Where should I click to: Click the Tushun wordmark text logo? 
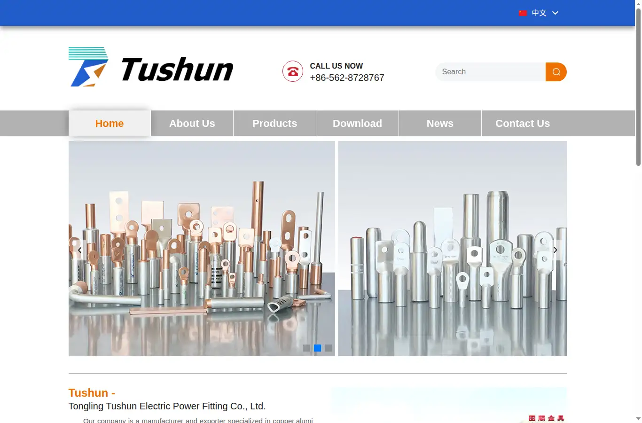pos(177,69)
